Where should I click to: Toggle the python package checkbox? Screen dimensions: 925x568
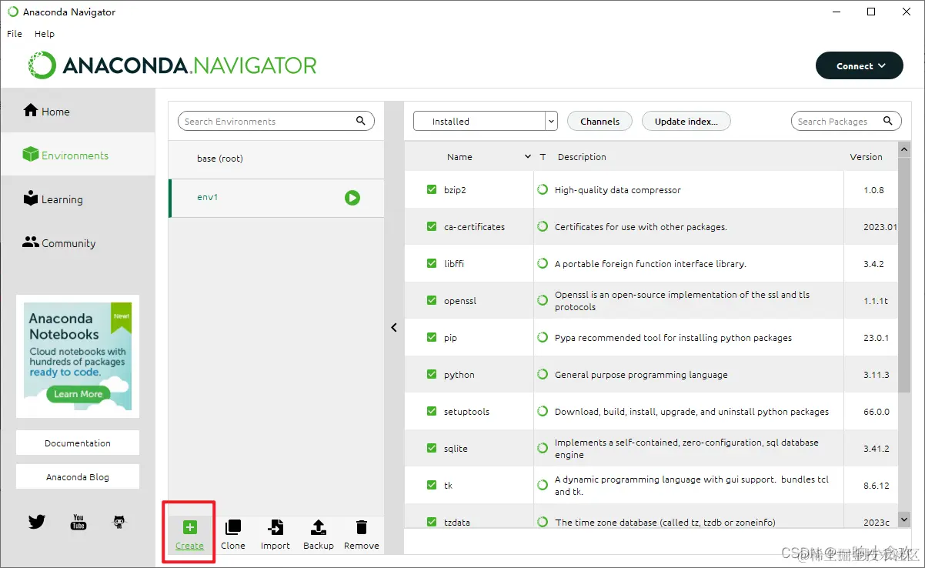(432, 374)
